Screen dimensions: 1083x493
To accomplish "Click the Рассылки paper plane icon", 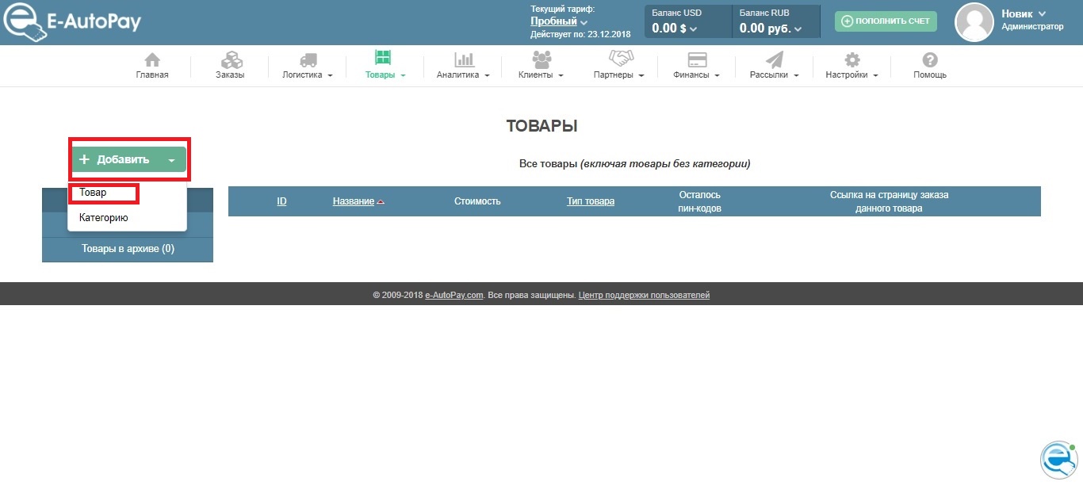I will [x=774, y=60].
